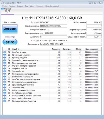Open the Вид menu
This screenshot has height=119, width=104.
point(27,6)
